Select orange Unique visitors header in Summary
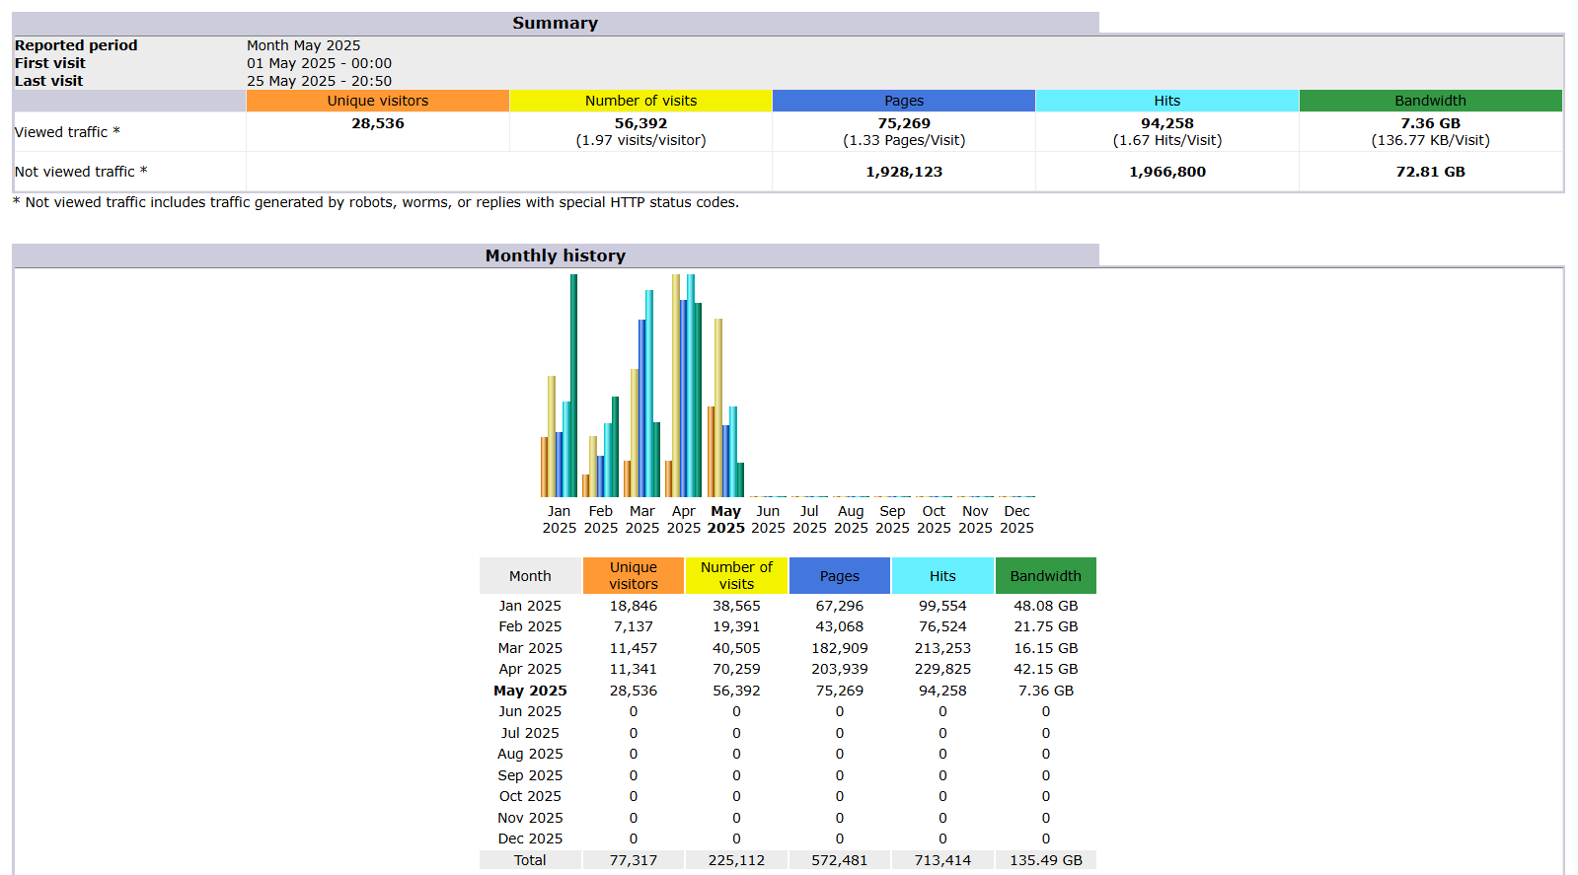 click(377, 101)
